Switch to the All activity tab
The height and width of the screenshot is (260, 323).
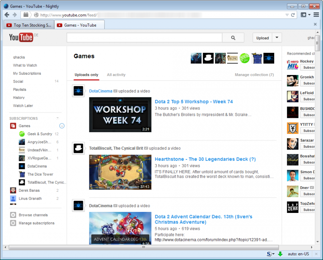click(116, 74)
